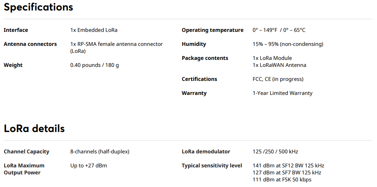Click the Humidity non-condensing value

pyautogui.click(x=288, y=44)
